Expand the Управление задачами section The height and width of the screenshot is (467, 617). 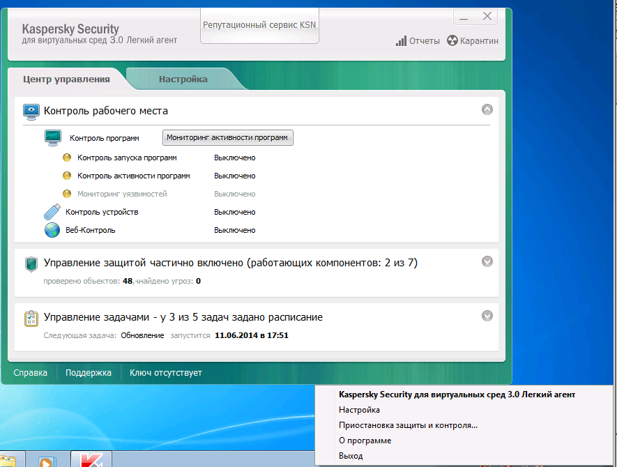(x=487, y=316)
